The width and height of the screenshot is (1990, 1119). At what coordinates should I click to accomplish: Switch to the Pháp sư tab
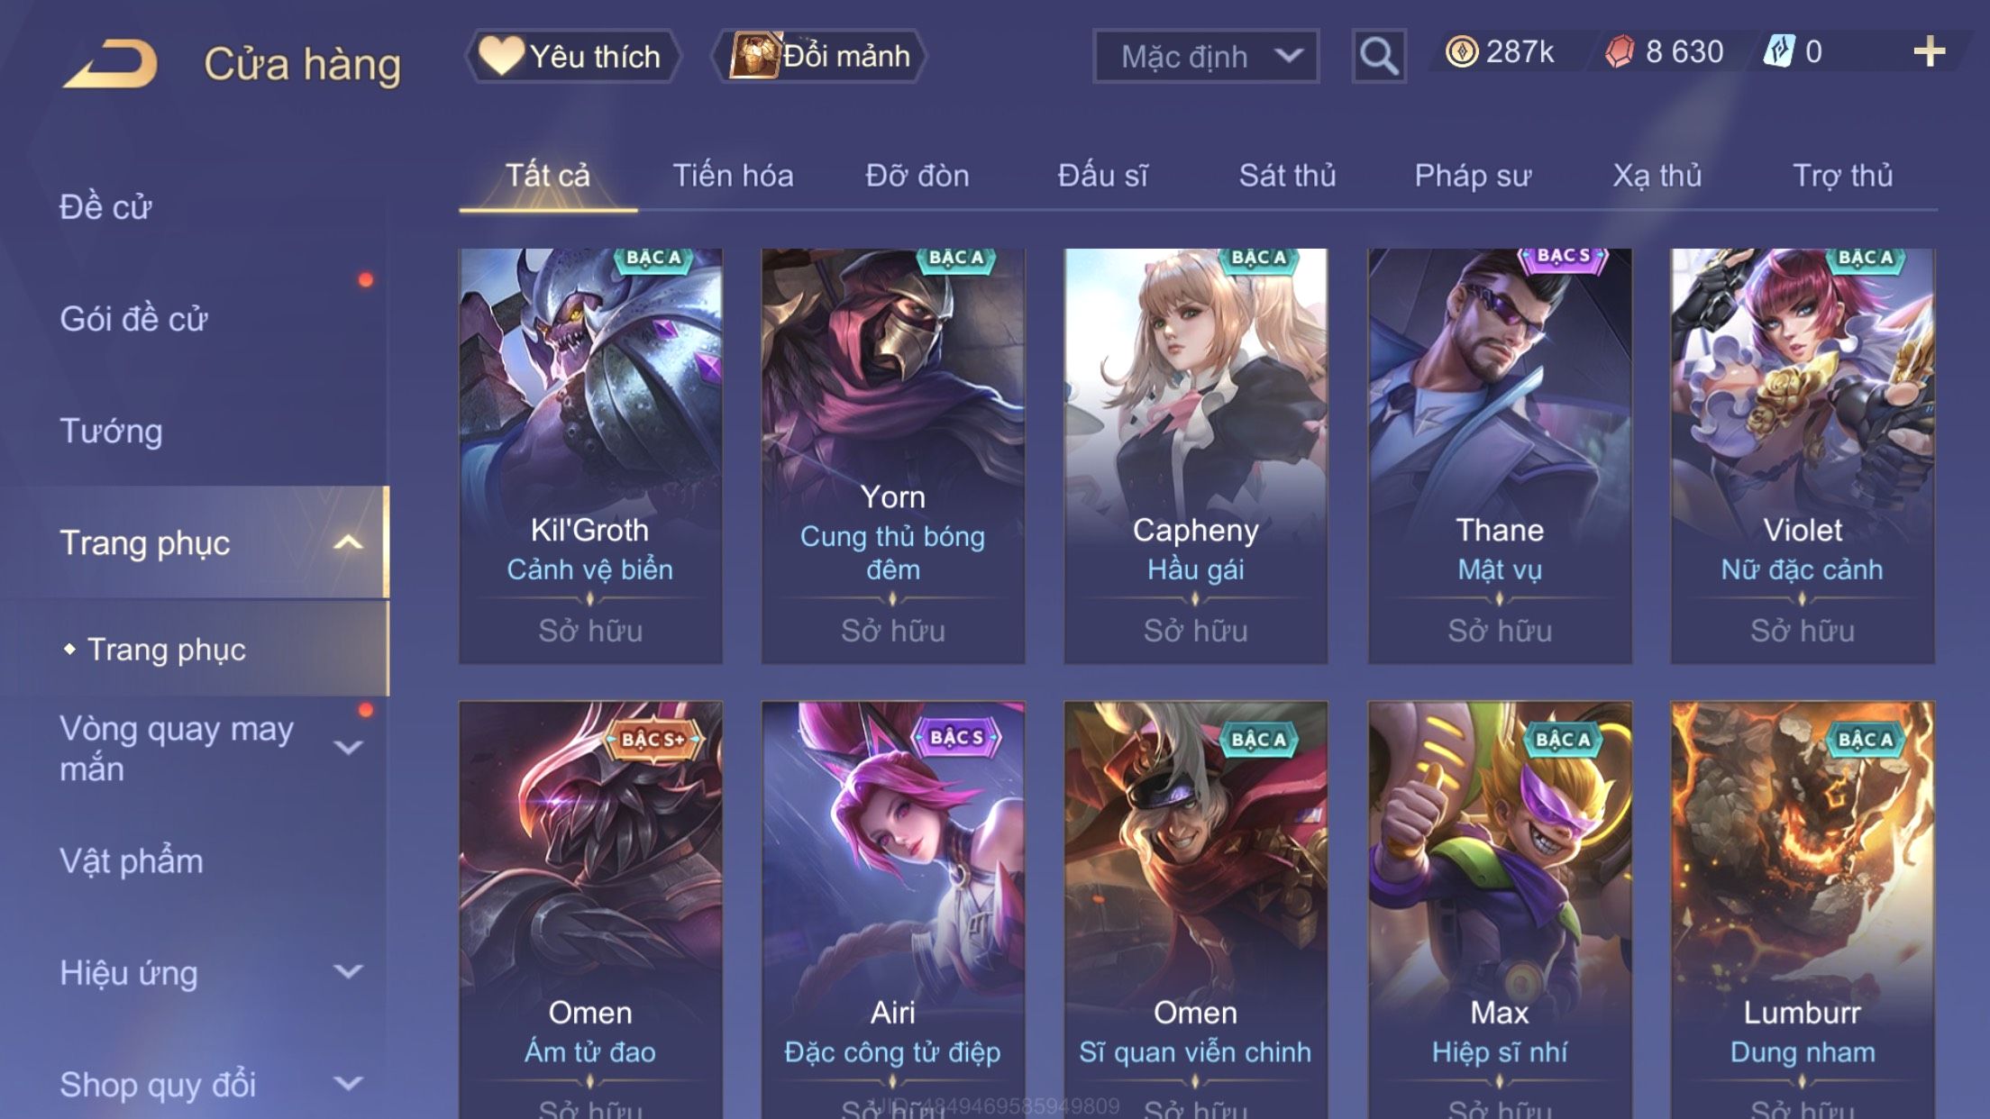coord(1473,175)
